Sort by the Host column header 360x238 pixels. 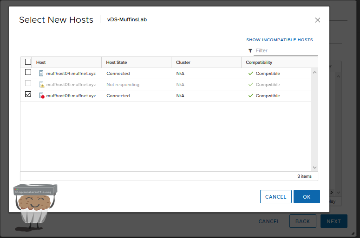41,63
